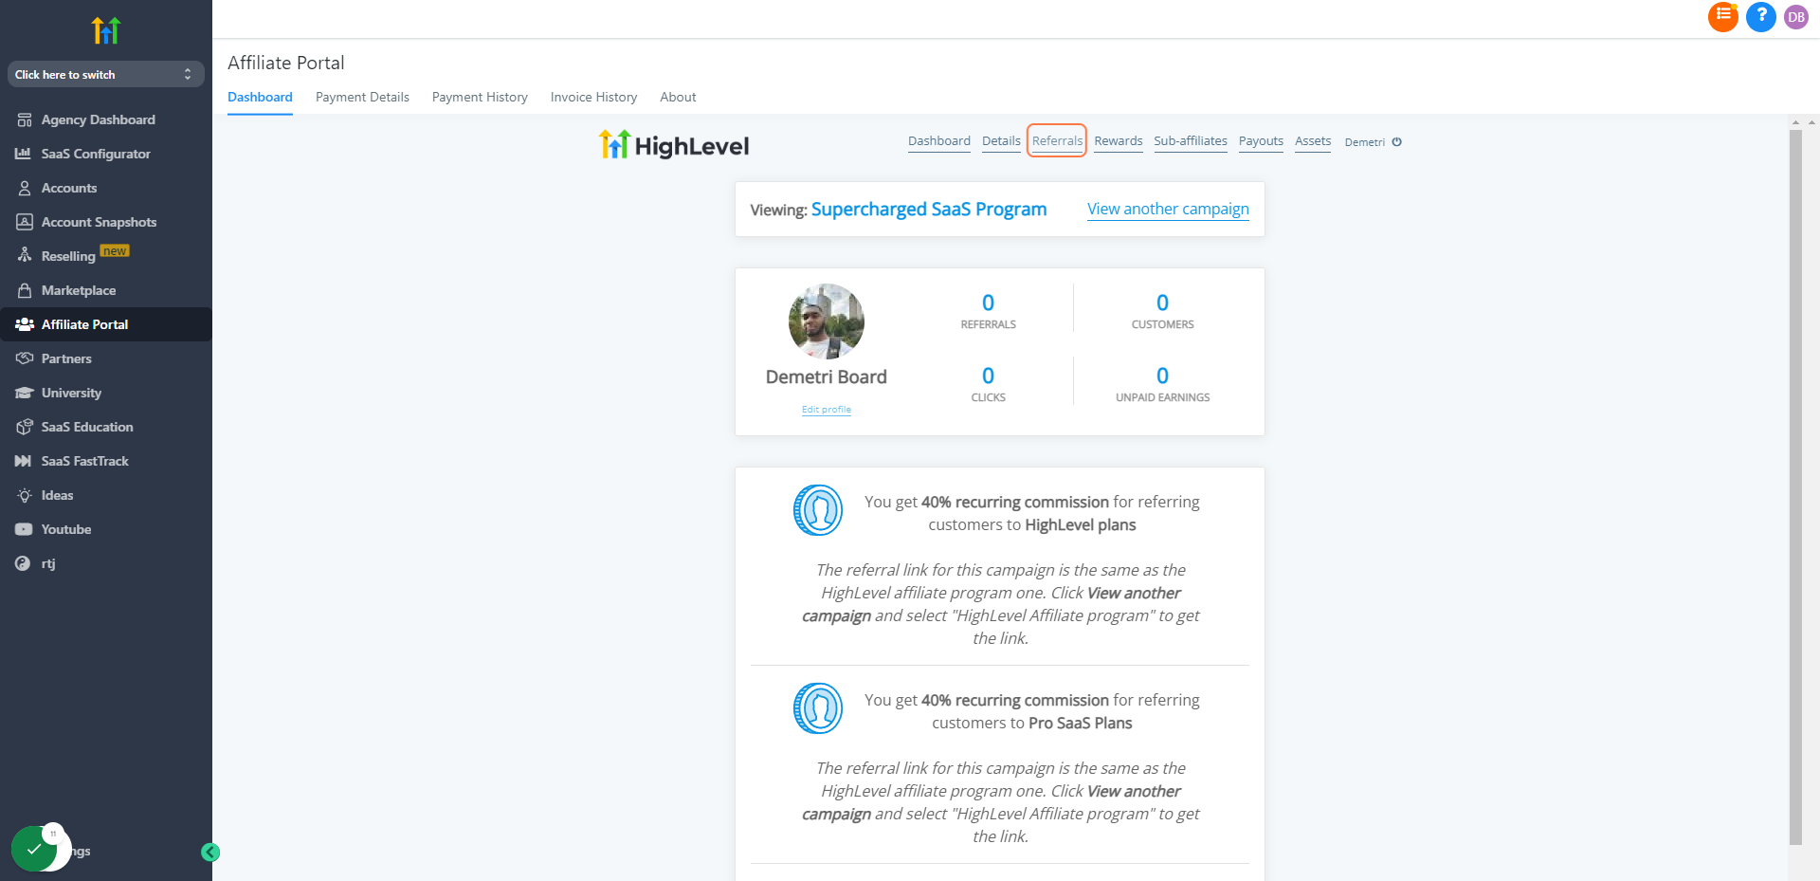Click the Ideas lightbulb icon
Viewport: 1820px width, 881px height.
tap(25, 495)
